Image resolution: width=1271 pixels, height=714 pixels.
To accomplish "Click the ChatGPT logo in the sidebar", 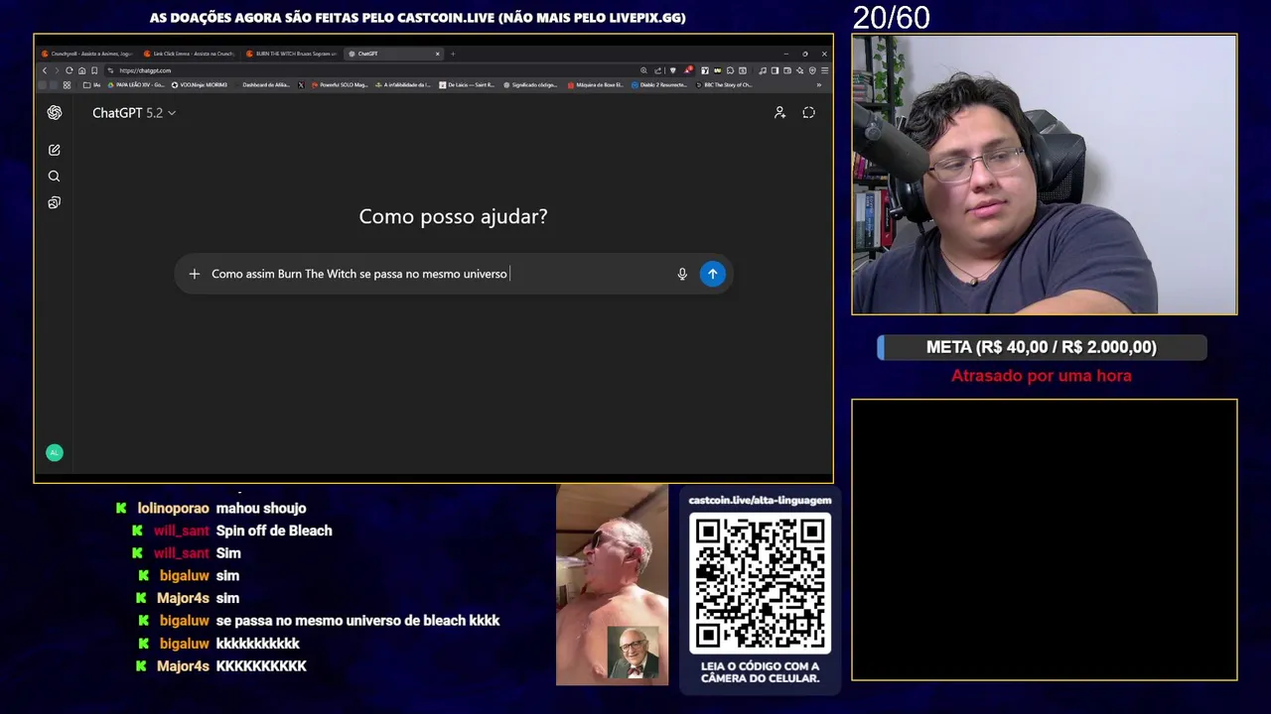I will pyautogui.click(x=55, y=113).
